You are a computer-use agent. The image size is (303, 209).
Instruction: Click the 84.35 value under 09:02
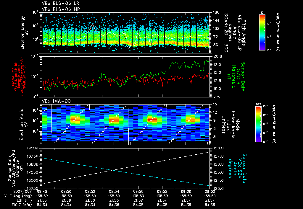(x=210, y=205)
